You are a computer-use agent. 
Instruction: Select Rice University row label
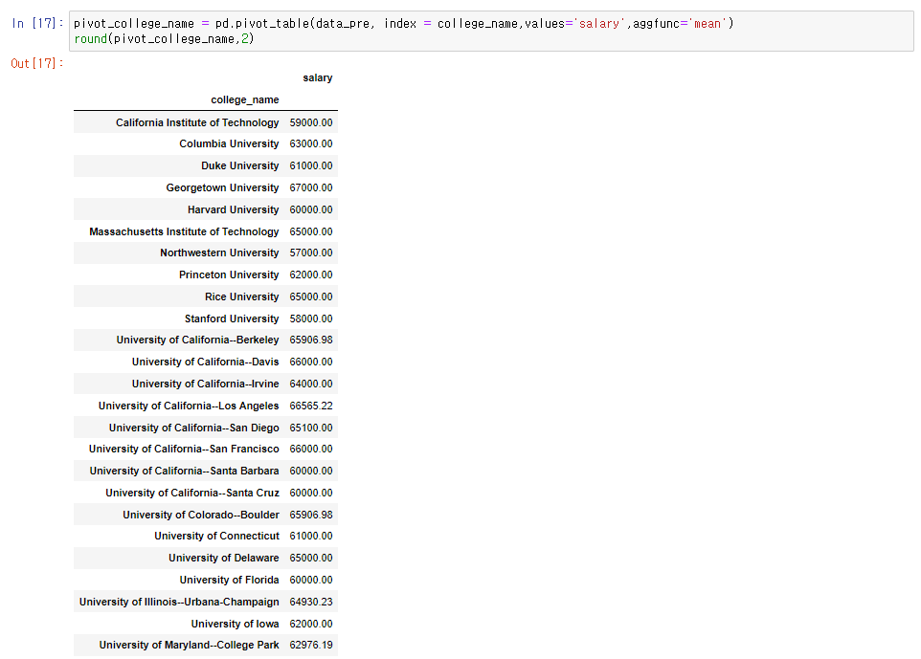(x=242, y=297)
